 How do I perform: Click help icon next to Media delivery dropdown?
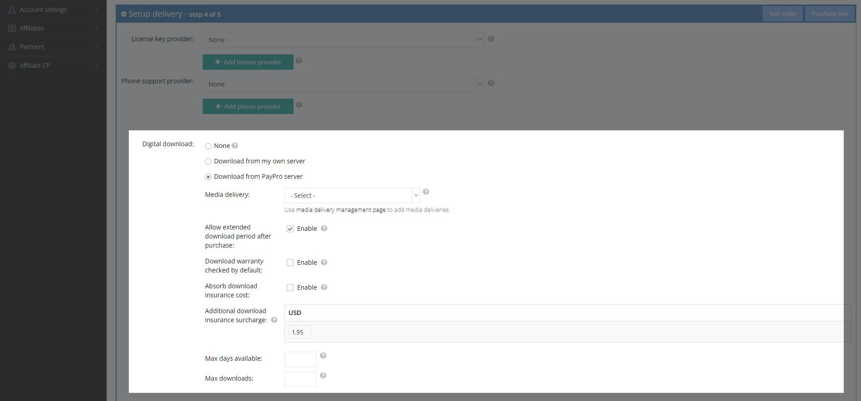(426, 192)
